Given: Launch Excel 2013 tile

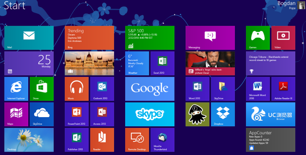Looking at the screenshot, I should tap(163, 63).
